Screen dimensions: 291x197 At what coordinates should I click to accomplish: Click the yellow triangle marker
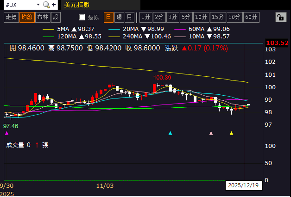[x=231, y=133]
